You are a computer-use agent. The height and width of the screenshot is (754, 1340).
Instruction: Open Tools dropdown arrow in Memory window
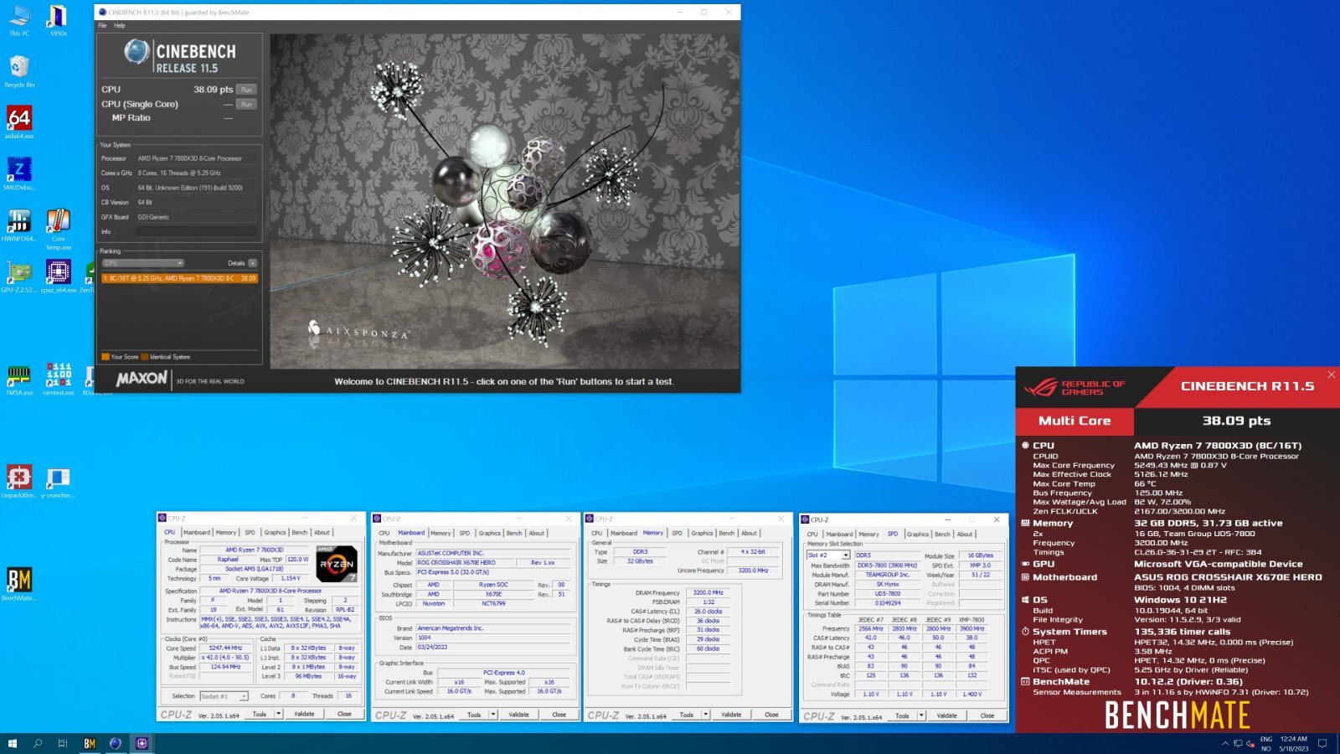point(706,715)
